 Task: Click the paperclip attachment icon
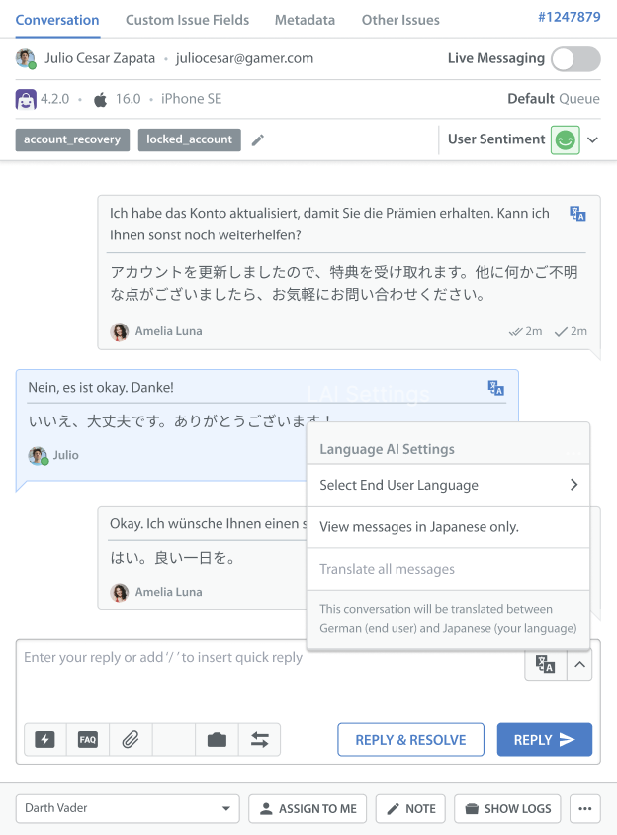click(x=131, y=740)
